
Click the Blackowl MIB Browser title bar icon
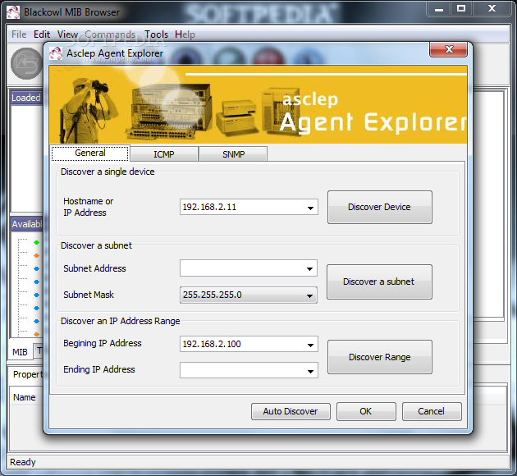tap(13, 12)
